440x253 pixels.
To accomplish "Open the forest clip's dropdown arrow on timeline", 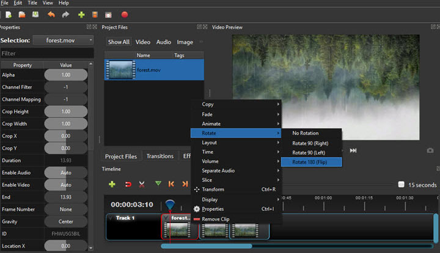I will 166,218.
